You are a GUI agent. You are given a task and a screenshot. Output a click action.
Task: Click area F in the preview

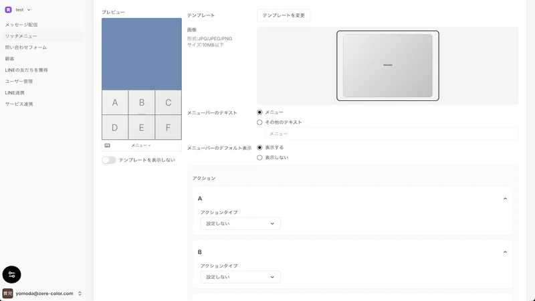click(169, 127)
